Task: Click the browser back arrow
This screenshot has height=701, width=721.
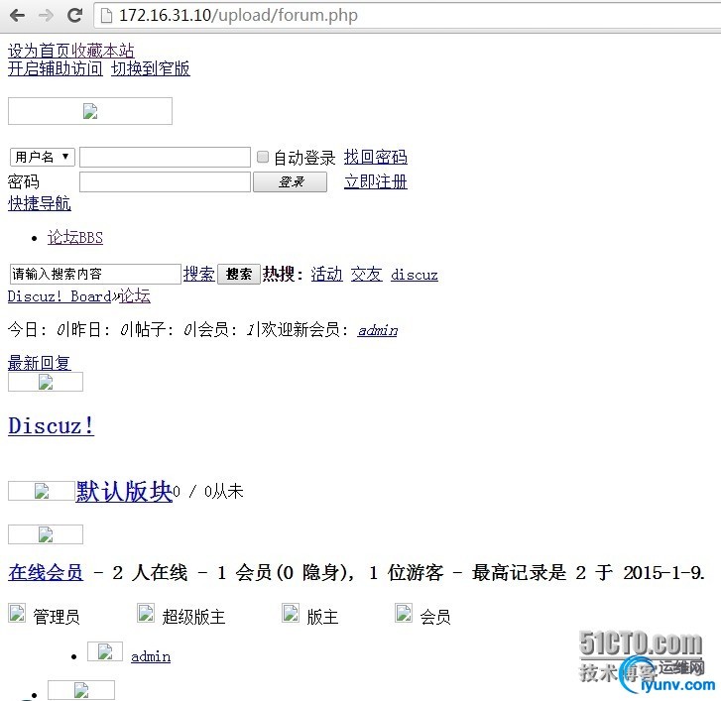Action: tap(18, 16)
